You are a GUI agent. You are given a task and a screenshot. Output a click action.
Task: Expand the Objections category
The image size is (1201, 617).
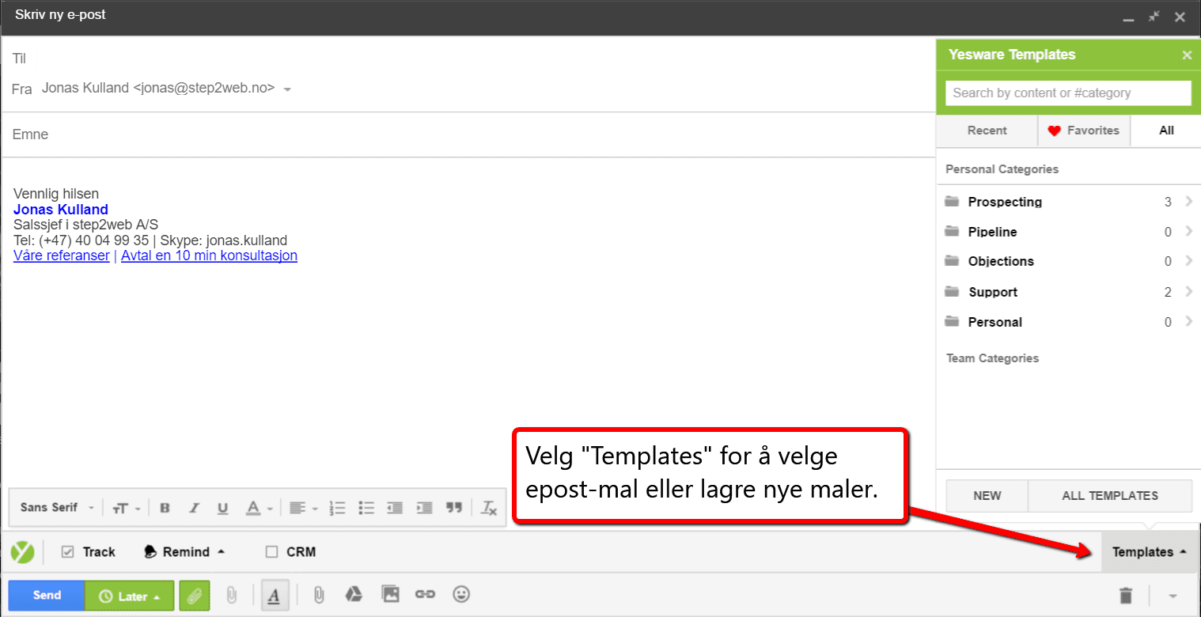(1068, 261)
